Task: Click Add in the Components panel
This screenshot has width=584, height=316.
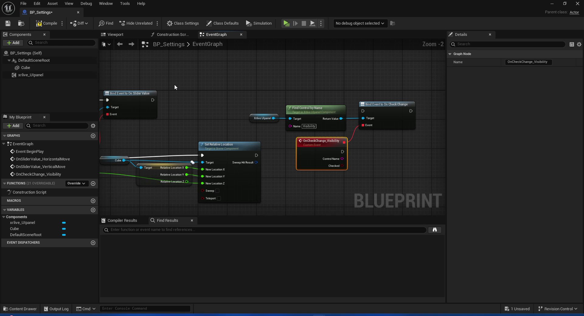Action: [13, 43]
